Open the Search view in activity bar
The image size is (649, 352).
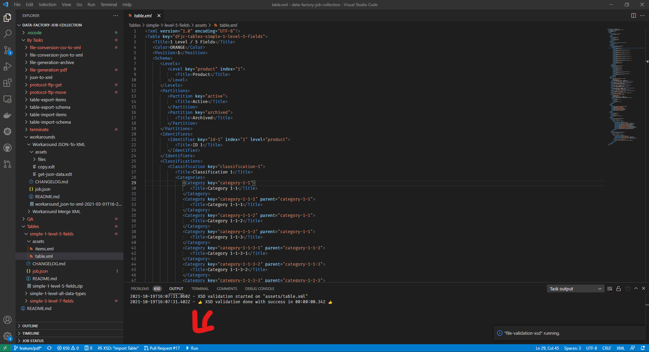pyautogui.click(x=7, y=34)
